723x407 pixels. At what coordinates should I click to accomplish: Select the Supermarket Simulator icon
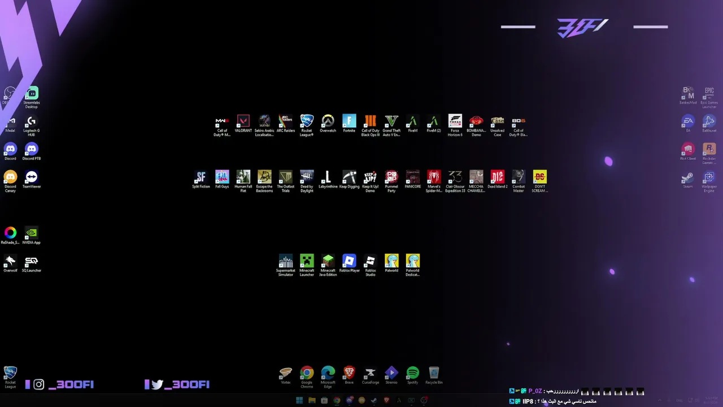(286, 266)
